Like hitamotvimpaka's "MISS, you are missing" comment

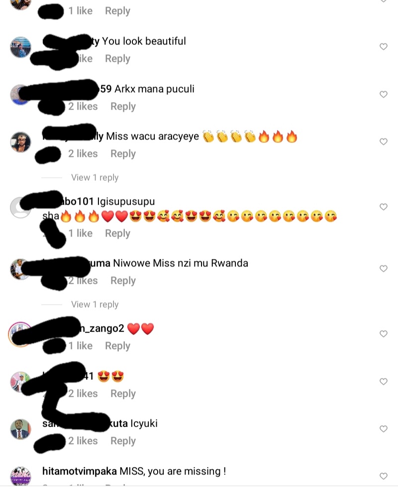(383, 476)
